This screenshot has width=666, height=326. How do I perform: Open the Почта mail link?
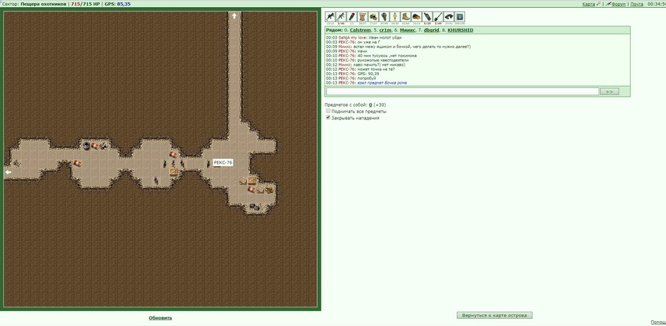tap(637, 4)
